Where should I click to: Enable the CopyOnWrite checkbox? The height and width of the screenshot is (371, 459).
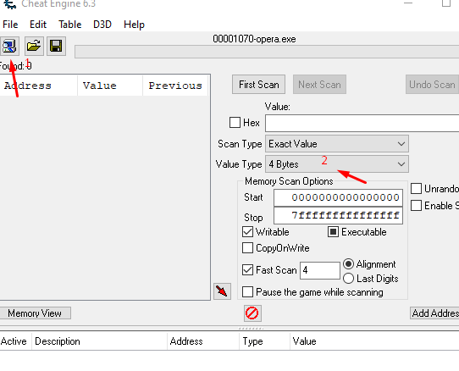click(247, 247)
